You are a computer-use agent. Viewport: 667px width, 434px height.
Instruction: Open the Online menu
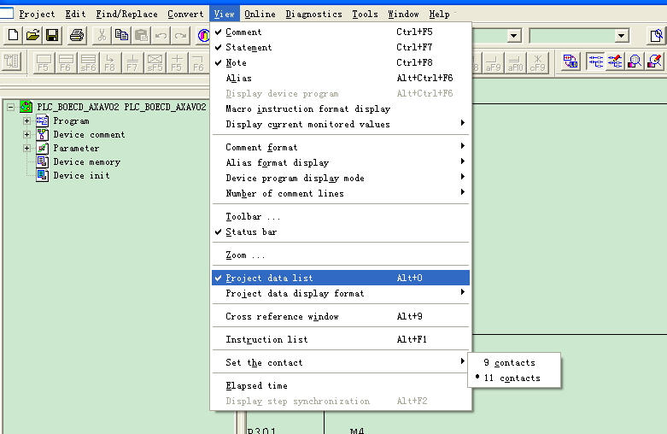tap(259, 15)
